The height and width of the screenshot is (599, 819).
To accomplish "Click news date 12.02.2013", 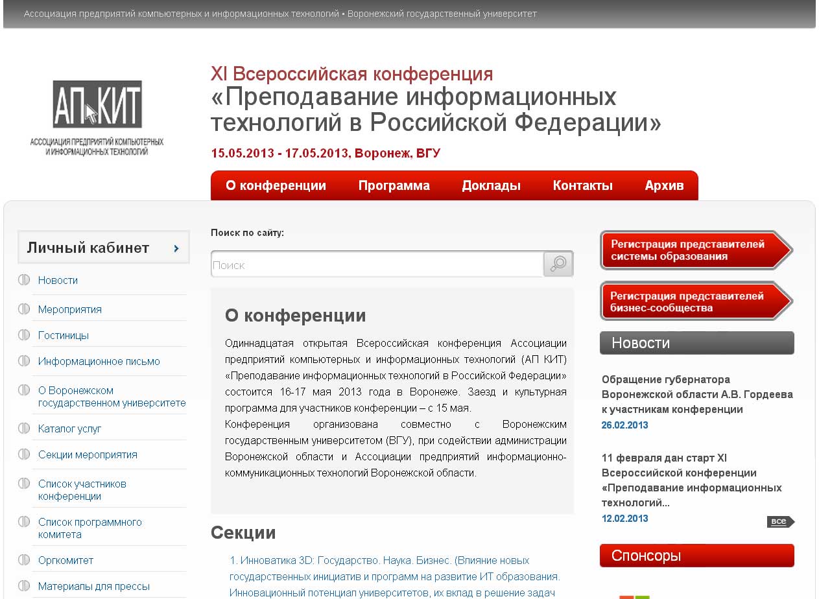I will point(624,519).
